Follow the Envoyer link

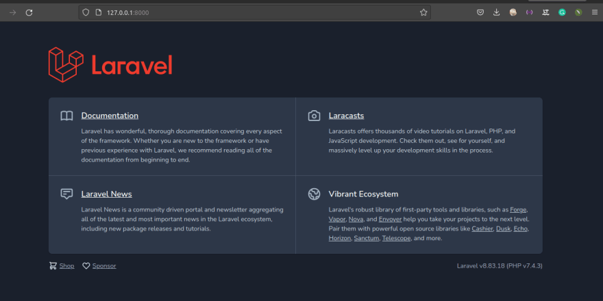click(x=390, y=219)
